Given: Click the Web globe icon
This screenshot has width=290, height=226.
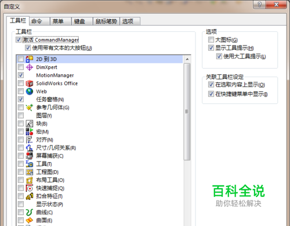Looking at the screenshot, I should point(30,91).
